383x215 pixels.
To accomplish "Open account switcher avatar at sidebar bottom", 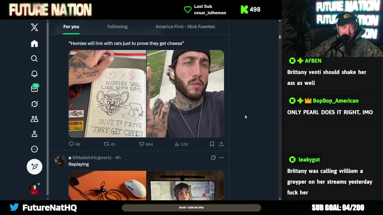I will coord(34,189).
